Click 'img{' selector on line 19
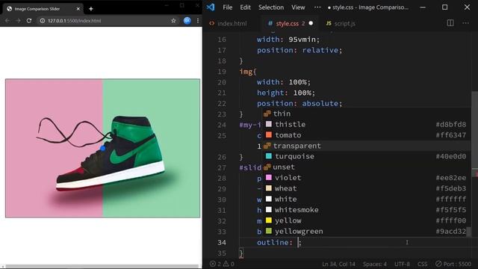 tap(248, 72)
